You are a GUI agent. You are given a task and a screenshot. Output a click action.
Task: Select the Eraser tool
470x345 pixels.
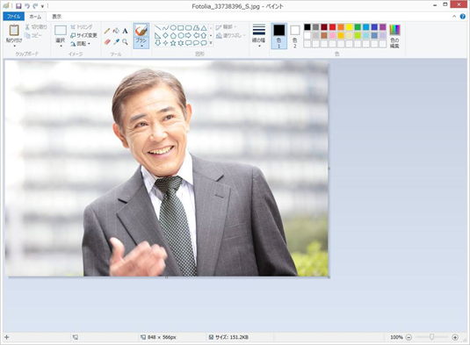pos(107,42)
